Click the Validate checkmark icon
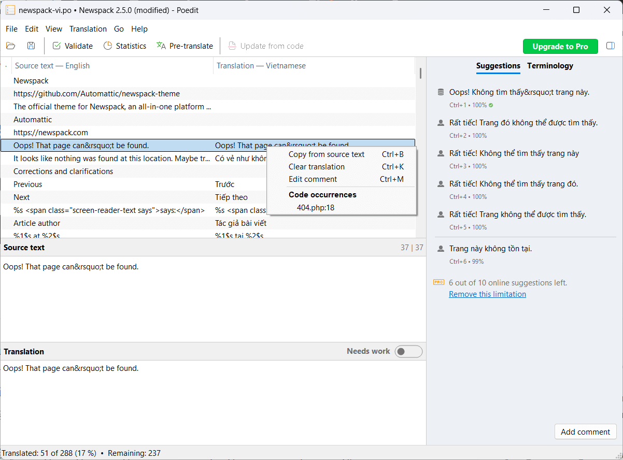The image size is (623, 460). coord(56,46)
